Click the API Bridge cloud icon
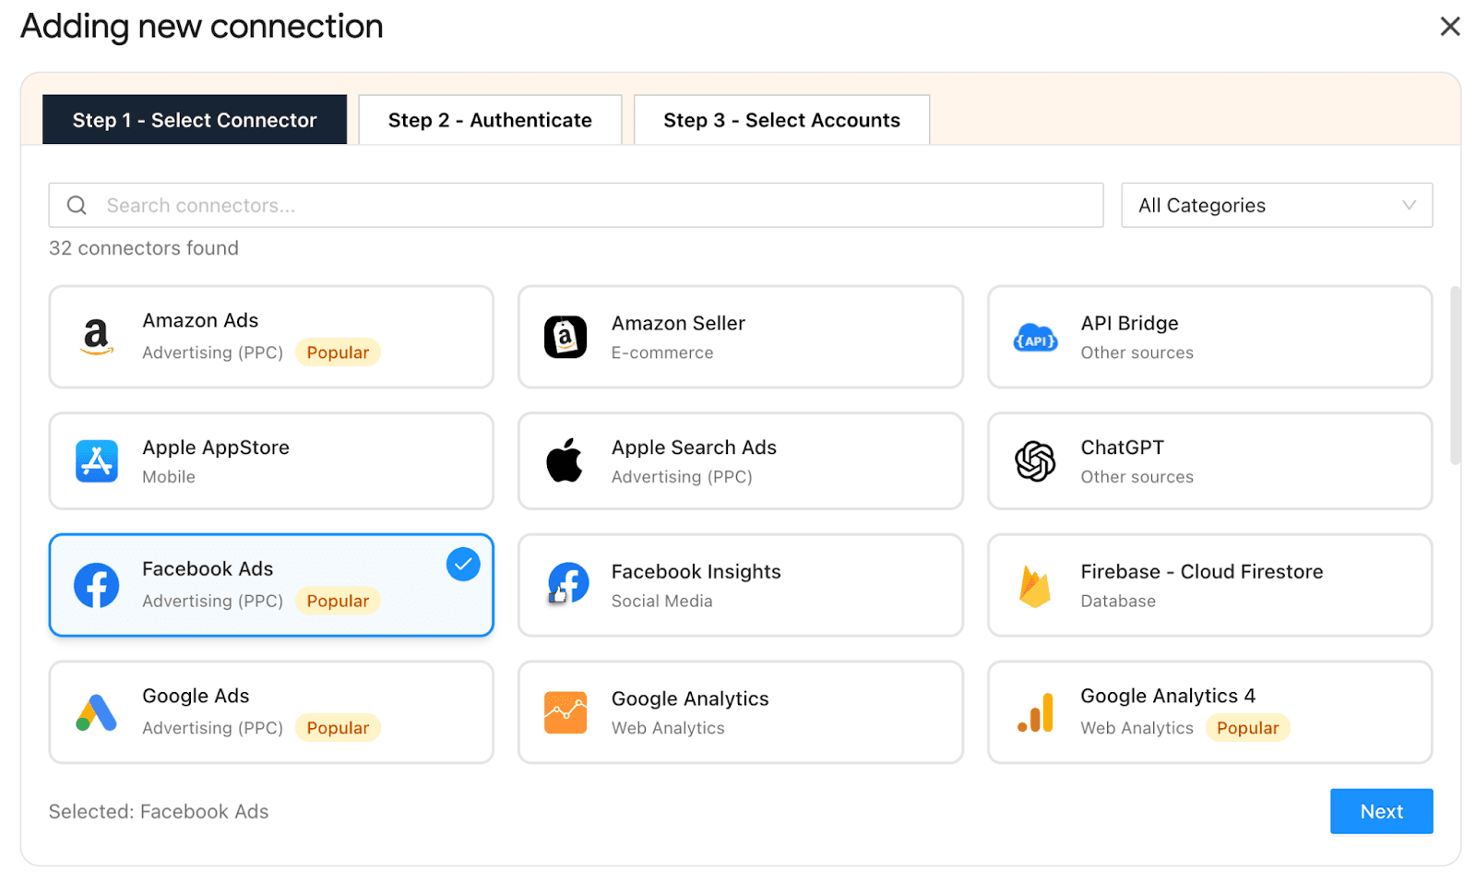1476x883 pixels. 1035,339
